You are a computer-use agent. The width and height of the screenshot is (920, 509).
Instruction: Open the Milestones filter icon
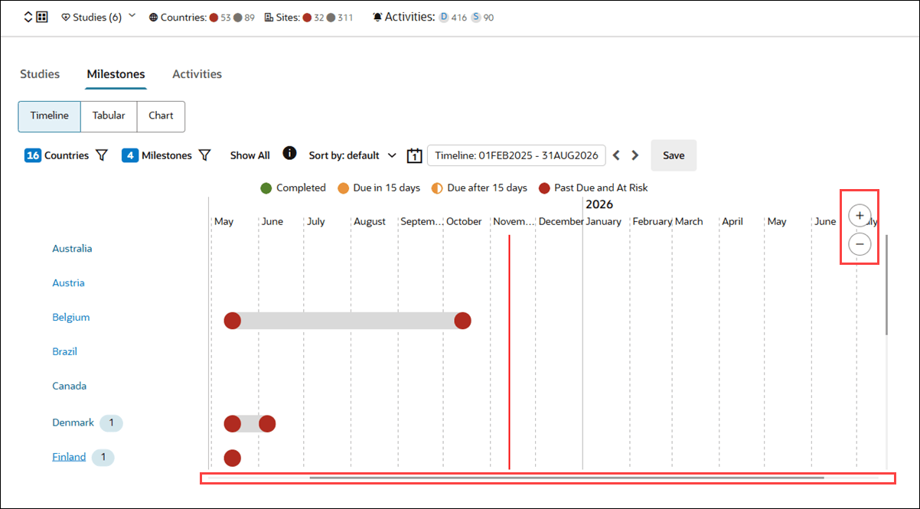click(204, 155)
